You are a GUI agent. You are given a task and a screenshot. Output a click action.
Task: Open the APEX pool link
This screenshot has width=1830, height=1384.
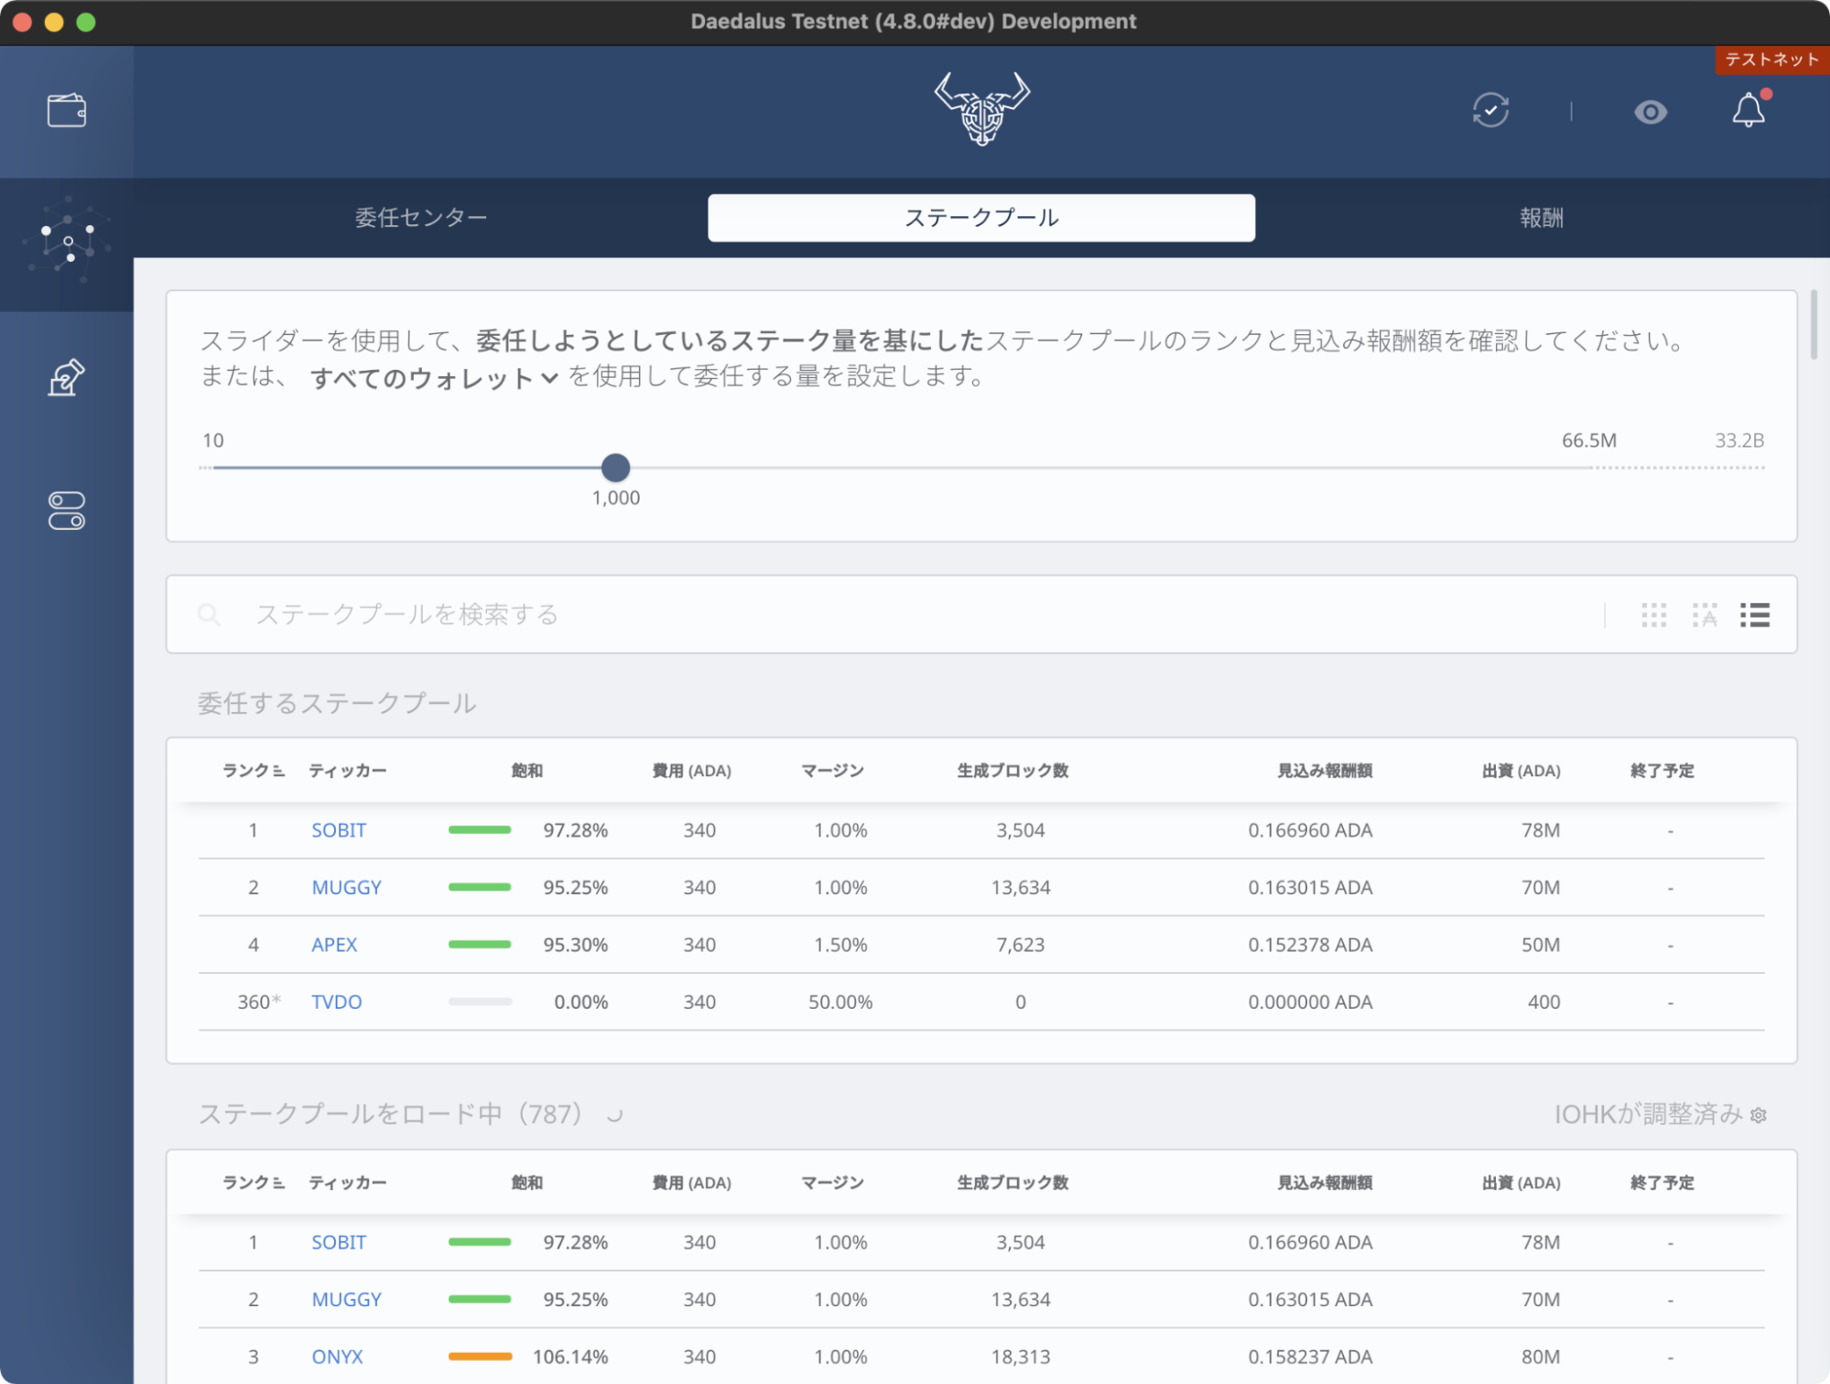click(x=334, y=945)
